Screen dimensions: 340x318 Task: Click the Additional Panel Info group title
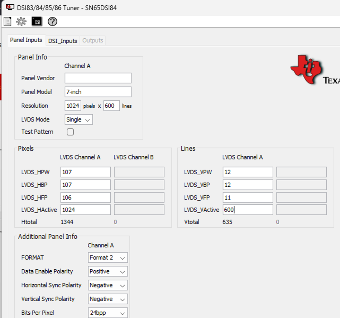48,237
